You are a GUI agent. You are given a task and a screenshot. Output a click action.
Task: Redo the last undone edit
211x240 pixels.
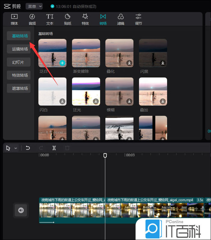[41, 148]
